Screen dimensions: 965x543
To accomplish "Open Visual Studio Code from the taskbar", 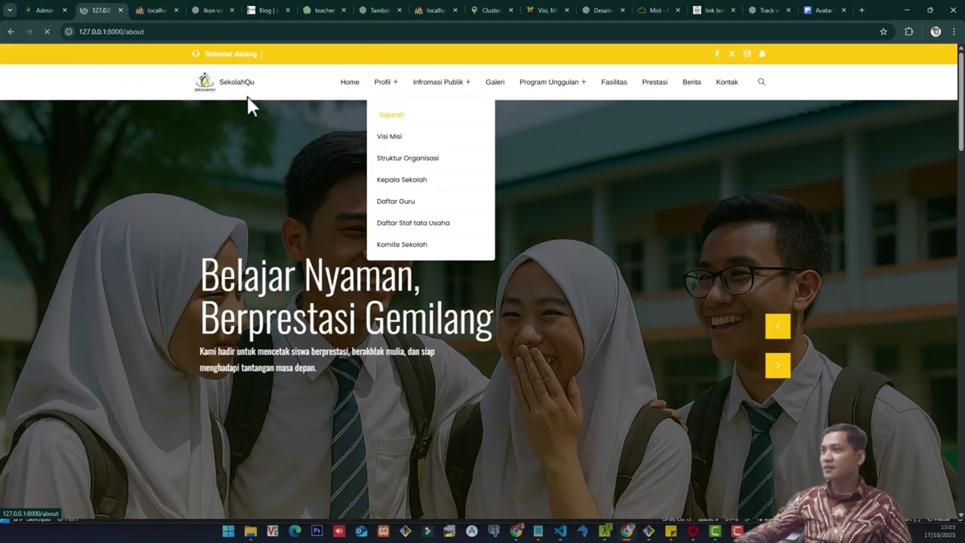I will (560, 532).
